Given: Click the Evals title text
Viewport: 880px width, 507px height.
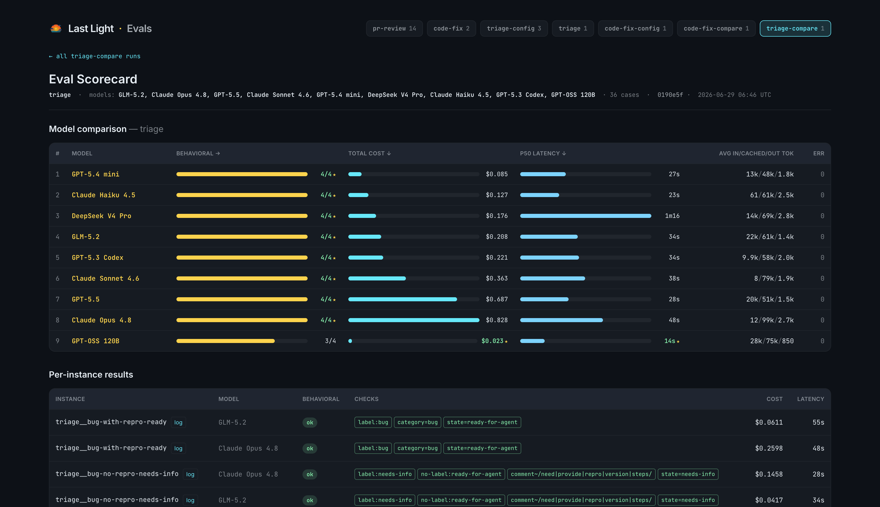Looking at the screenshot, I should 139,28.
